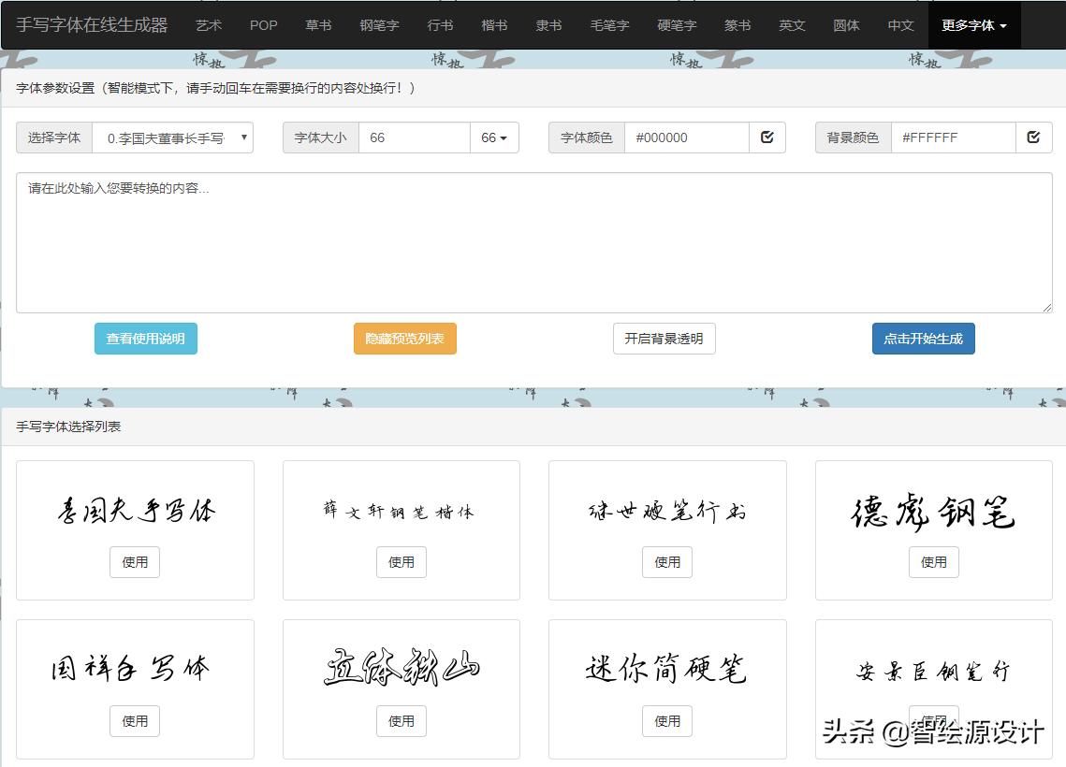The height and width of the screenshot is (767, 1066).
Task: Open the 更多字体 dropdown menu
Action: click(x=974, y=25)
